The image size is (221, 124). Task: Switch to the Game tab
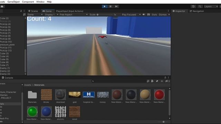[x=47, y=11]
